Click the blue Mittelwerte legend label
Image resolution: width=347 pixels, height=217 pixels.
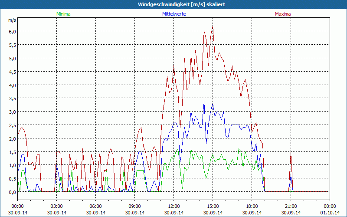174,14
